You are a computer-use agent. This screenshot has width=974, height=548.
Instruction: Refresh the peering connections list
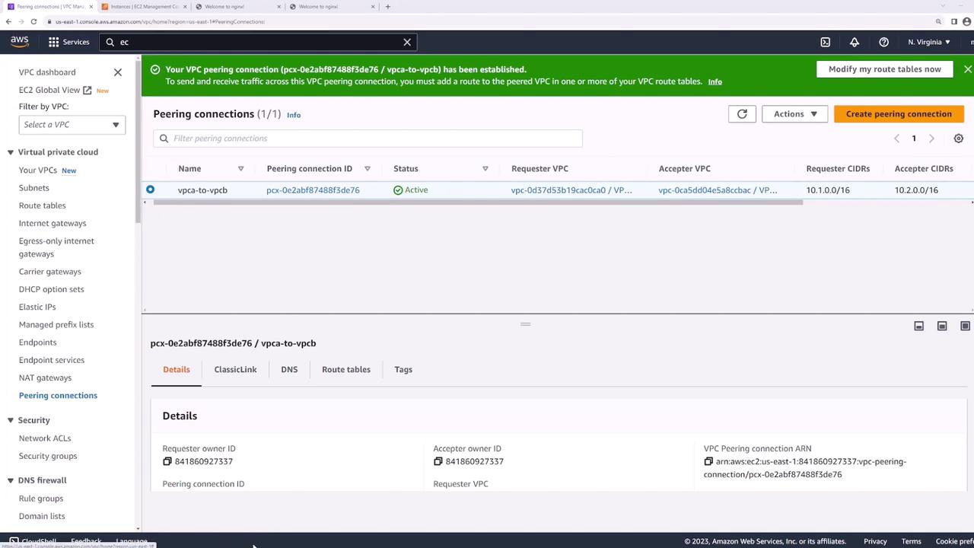[742, 114]
